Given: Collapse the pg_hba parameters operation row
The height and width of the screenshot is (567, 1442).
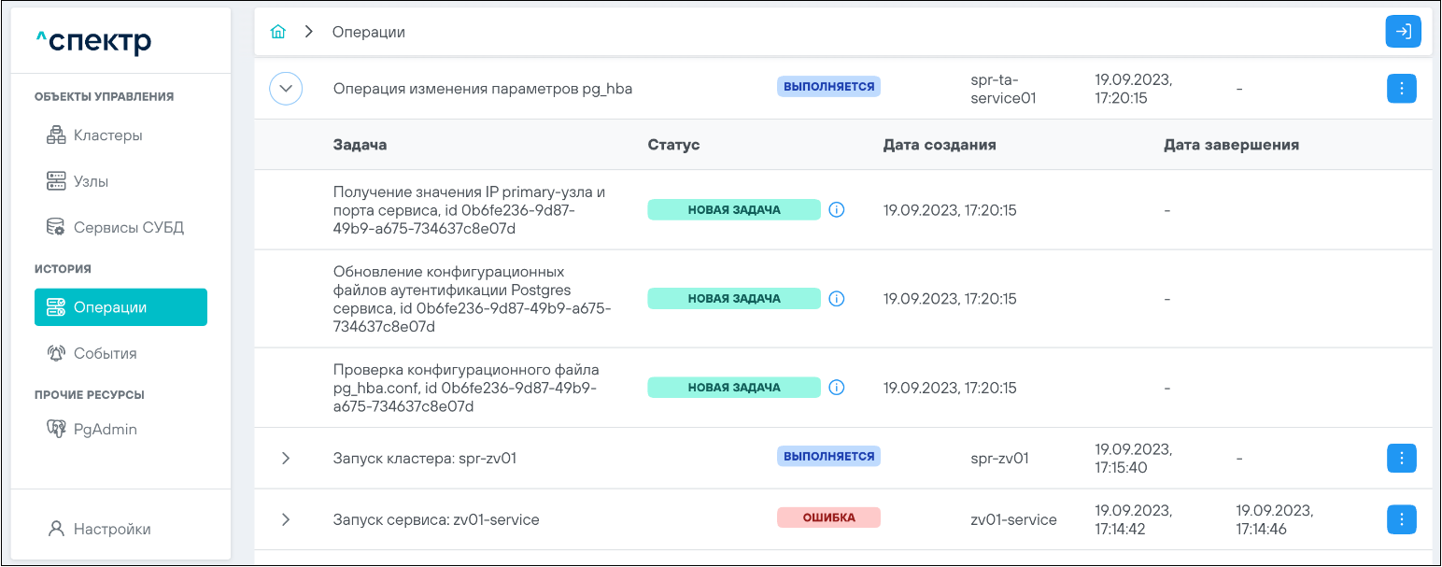Looking at the screenshot, I should pyautogui.click(x=286, y=89).
